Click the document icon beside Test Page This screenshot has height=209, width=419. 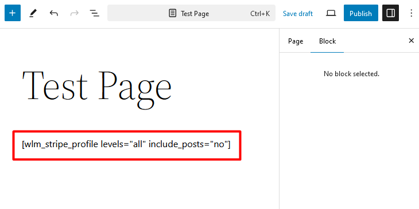(173, 13)
